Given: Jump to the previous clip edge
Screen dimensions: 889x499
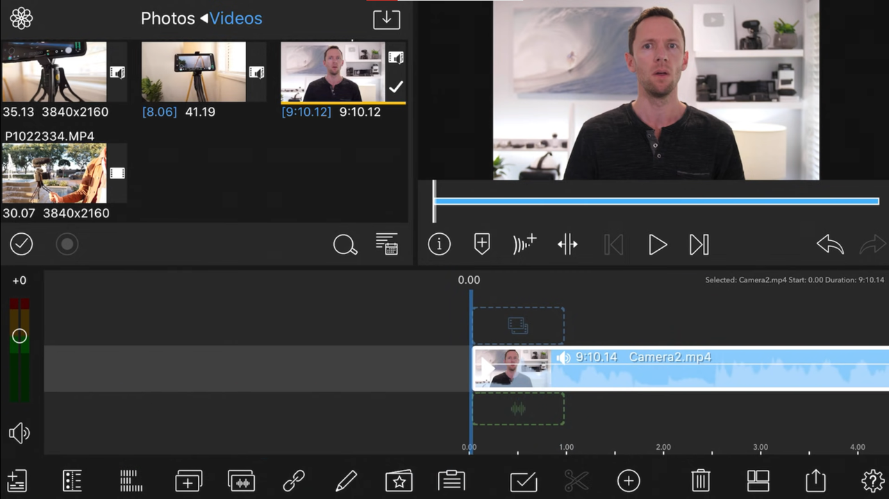Looking at the screenshot, I should point(613,244).
